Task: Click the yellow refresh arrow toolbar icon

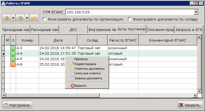Action: pyautogui.click(x=34, y=18)
